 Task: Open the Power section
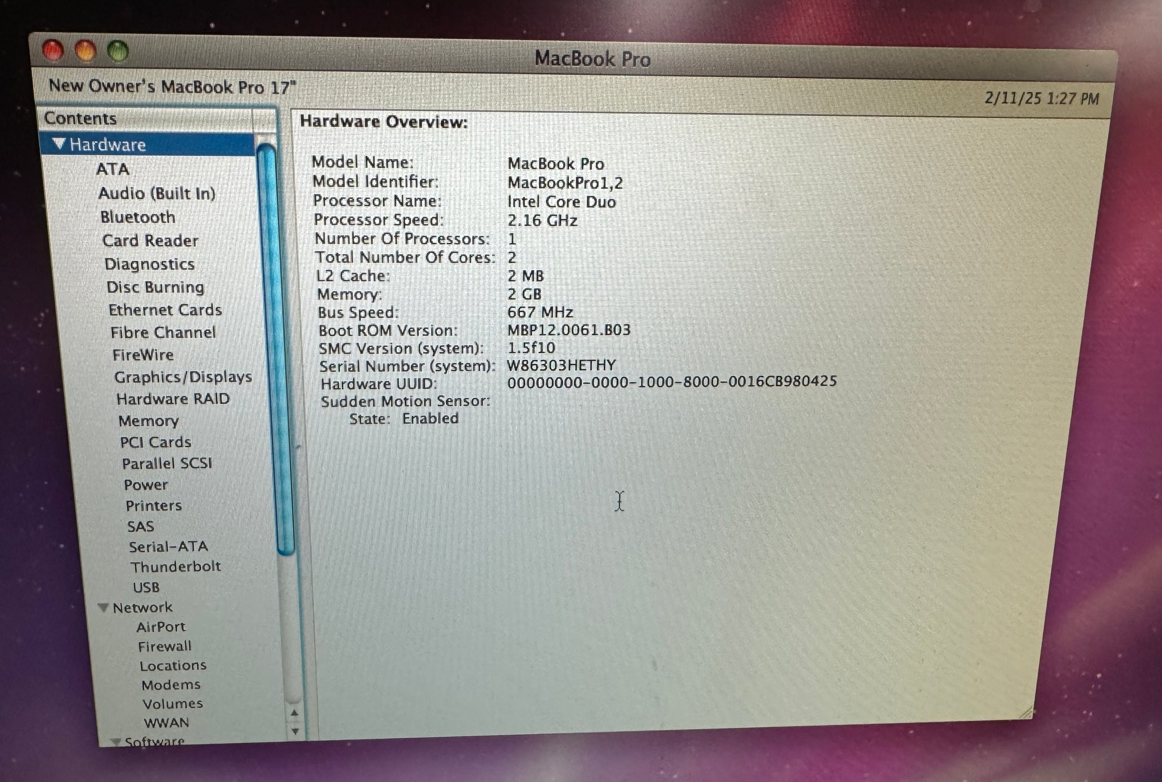146,485
